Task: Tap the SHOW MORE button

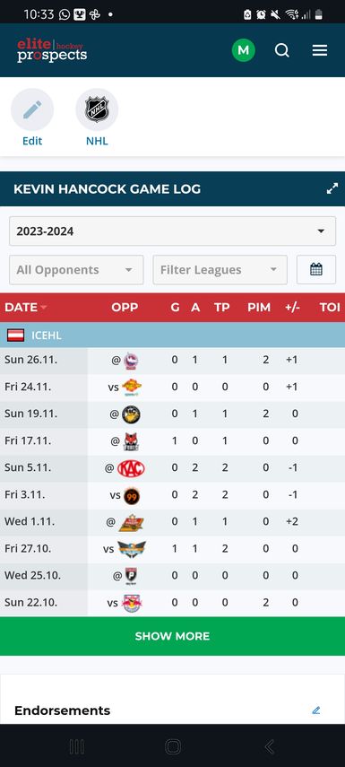Action: click(x=172, y=636)
